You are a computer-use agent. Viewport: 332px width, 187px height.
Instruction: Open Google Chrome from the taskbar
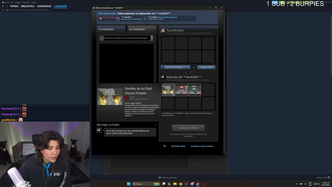pos(181,184)
